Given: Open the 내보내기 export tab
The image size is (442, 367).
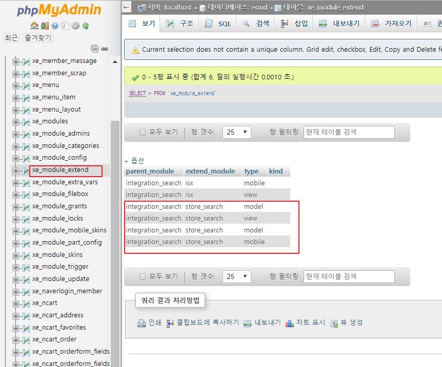Looking at the screenshot, I should [x=338, y=24].
